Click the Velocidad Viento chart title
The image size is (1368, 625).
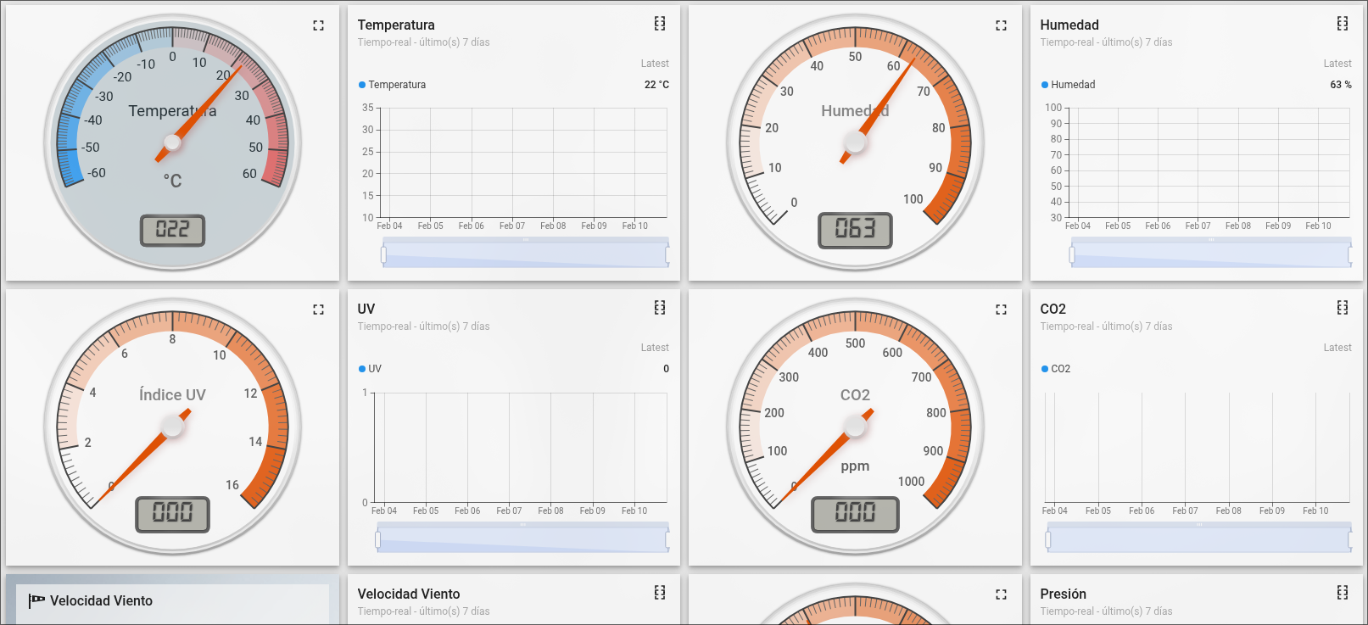click(409, 594)
